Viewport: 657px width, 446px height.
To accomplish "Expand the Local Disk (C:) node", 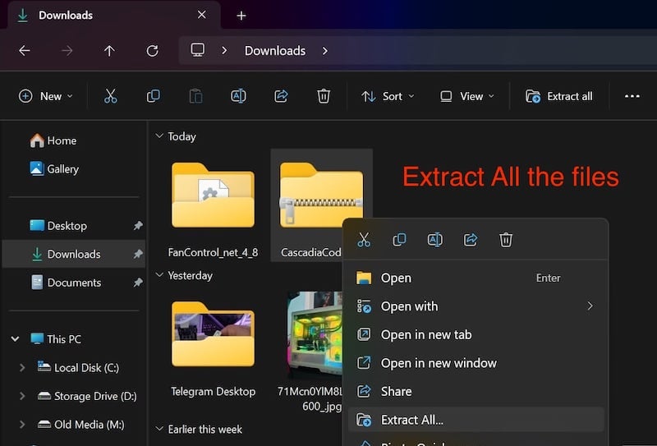I will click(22, 368).
